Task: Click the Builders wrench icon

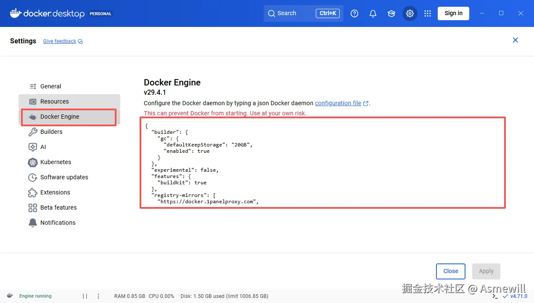Action: (33, 132)
